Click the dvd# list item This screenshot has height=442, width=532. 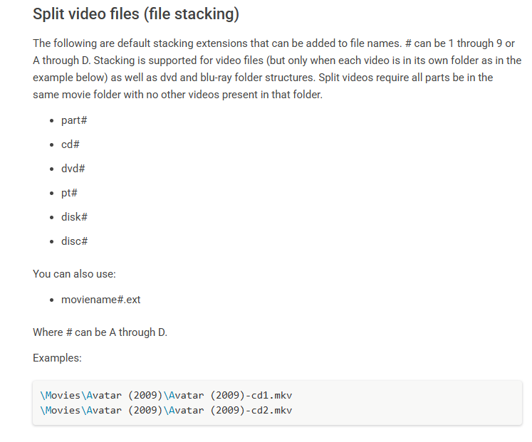coord(73,169)
